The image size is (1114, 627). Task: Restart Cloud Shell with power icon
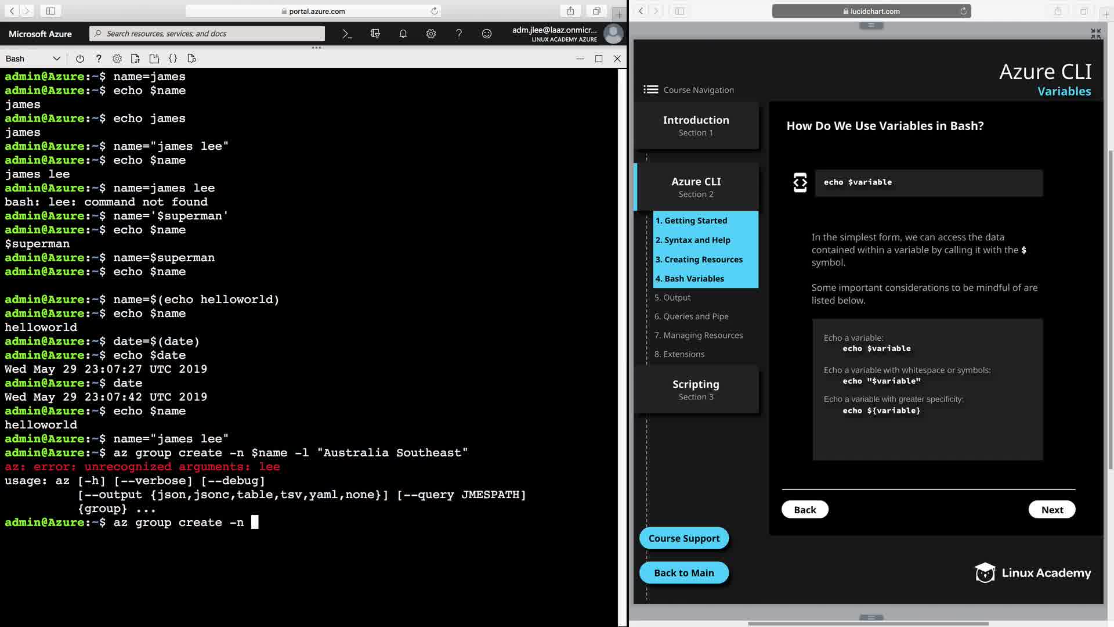80,59
